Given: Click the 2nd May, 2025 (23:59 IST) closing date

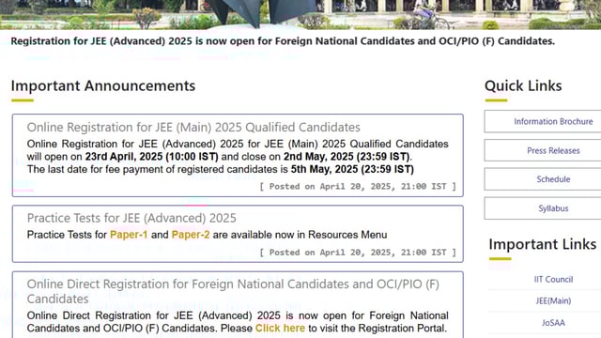Looking at the screenshot, I should coord(347,157).
